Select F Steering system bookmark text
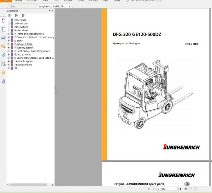This screenshot has width=212, height=193. pos(24,47)
